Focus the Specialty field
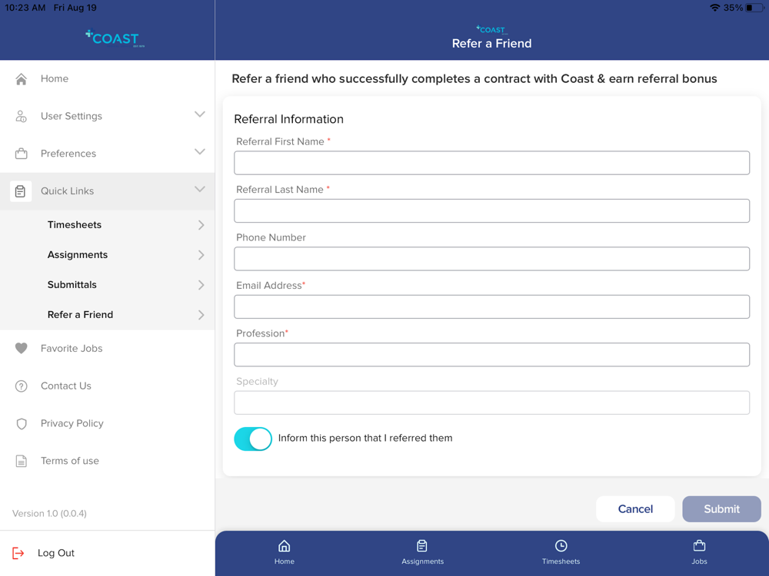 click(x=491, y=402)
